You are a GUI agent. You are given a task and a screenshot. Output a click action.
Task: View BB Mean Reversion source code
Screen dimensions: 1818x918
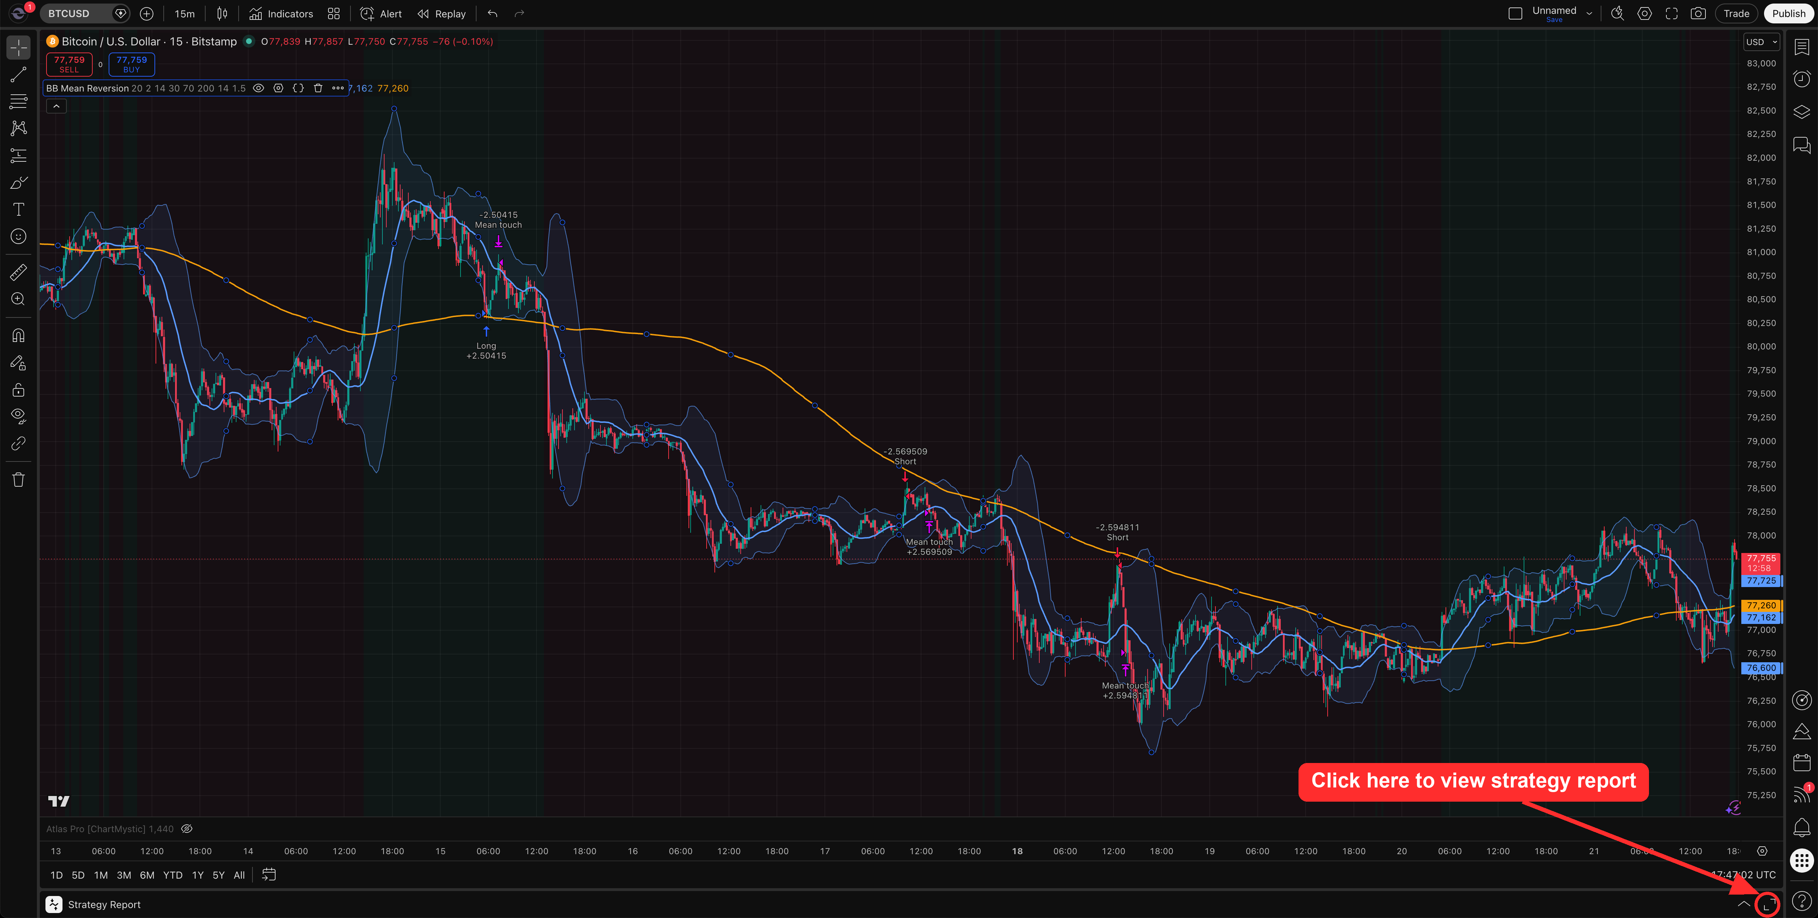pos(299,88)
